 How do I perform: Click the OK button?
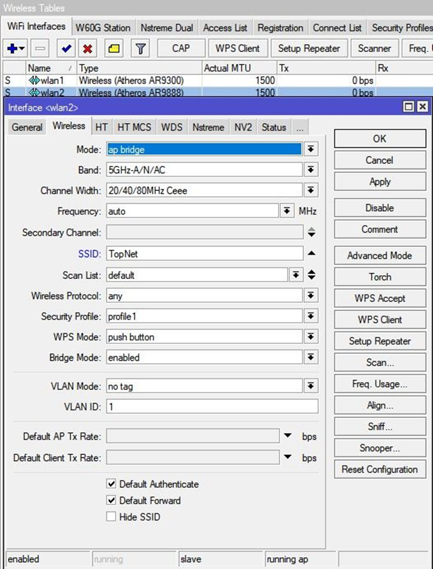(x=380, y=138)
